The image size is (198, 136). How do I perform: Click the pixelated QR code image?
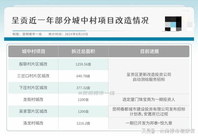(x=173, y=24)
